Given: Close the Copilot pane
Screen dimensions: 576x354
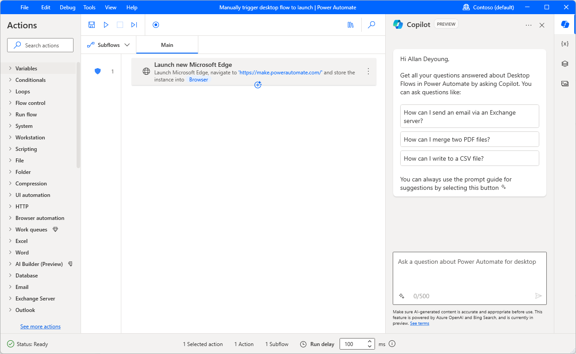Looking at the screenshot, I should click(542, 25).
